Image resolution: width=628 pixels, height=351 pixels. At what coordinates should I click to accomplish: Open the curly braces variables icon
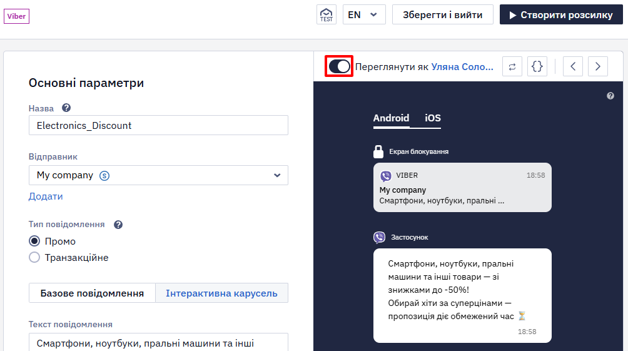(x=537, y=66)
